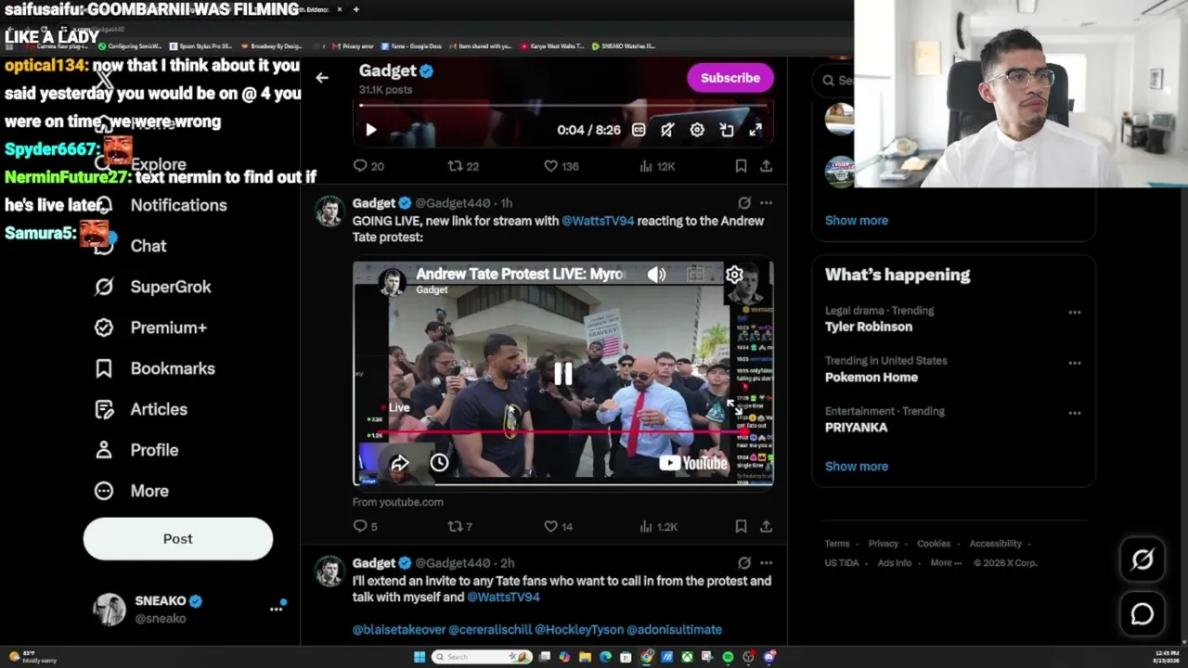The height and width of the screenshot is (668, 1188).
Task: Open Grok actions on the 2h Gadget post
Action: [744, 562]
